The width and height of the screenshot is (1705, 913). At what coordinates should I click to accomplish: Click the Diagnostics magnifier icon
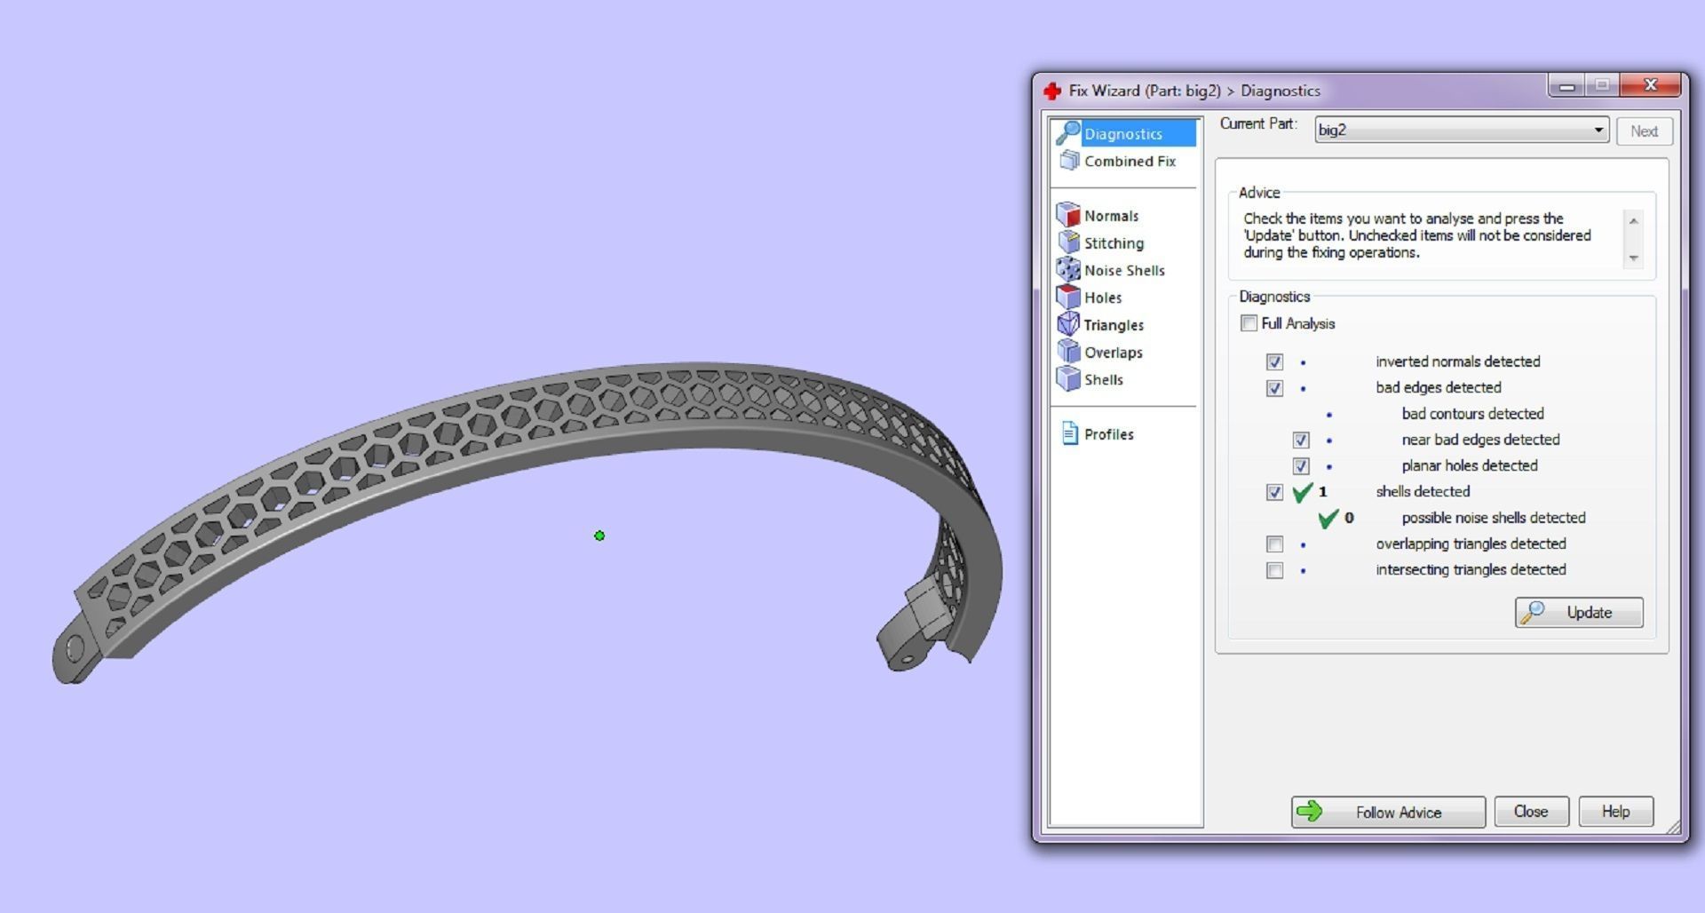[1067, 133]
